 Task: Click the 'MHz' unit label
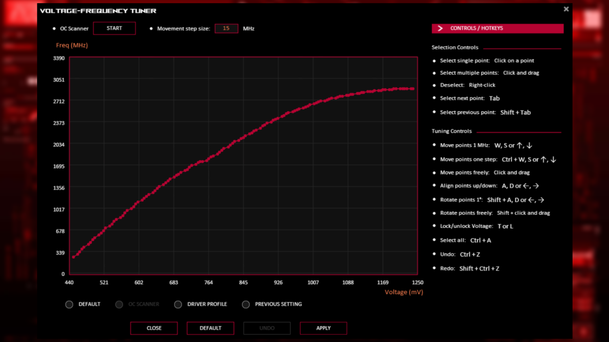click(249, 29)
